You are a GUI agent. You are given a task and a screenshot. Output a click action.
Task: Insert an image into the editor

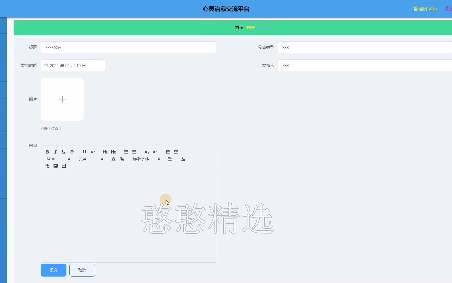tap(56, 166)
